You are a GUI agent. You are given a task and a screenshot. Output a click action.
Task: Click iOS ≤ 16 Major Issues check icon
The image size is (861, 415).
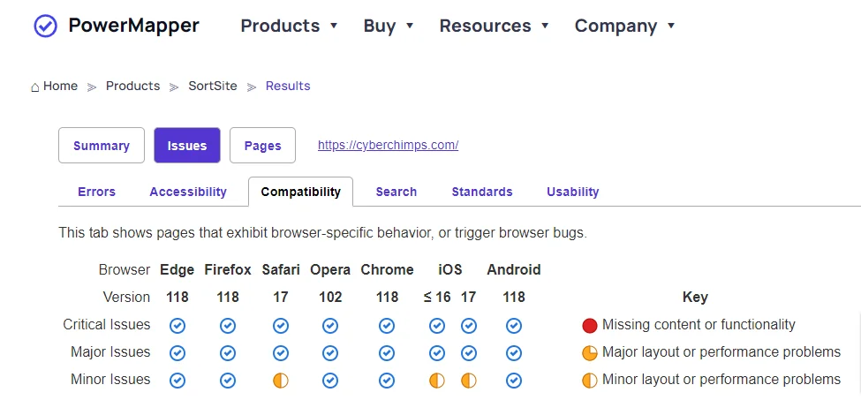[437, 353]
